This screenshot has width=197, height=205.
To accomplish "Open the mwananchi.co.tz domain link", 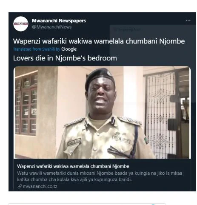I will (x=40, y=186).
